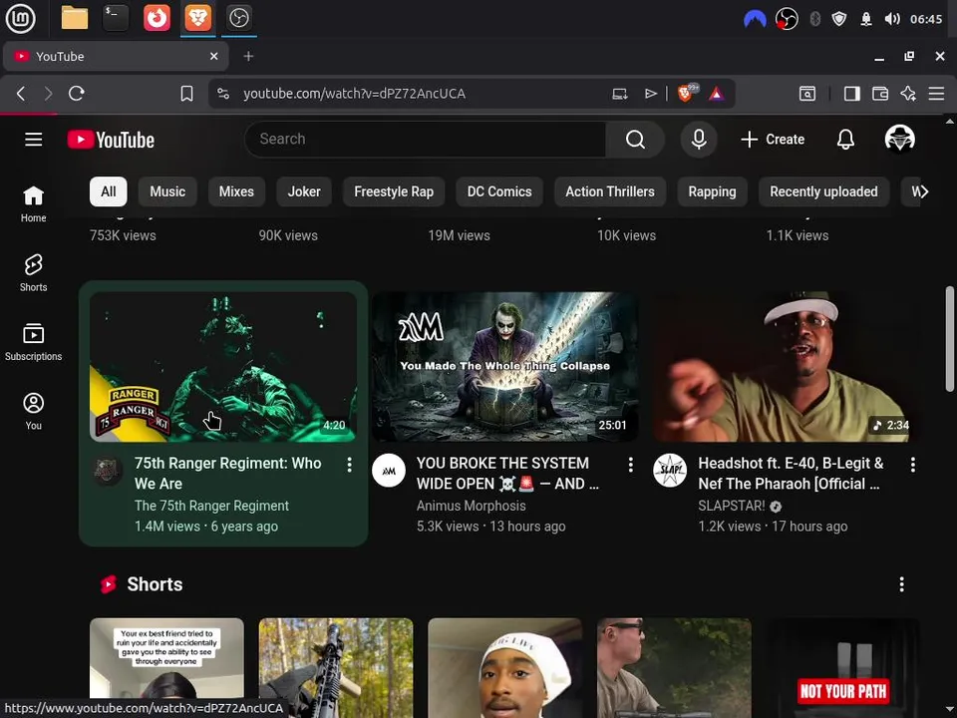Image resolution: width=957 pixels, height=718 pixels.
Task: Click the page vertical scrollbar
Action: click(x=949, y=339)
